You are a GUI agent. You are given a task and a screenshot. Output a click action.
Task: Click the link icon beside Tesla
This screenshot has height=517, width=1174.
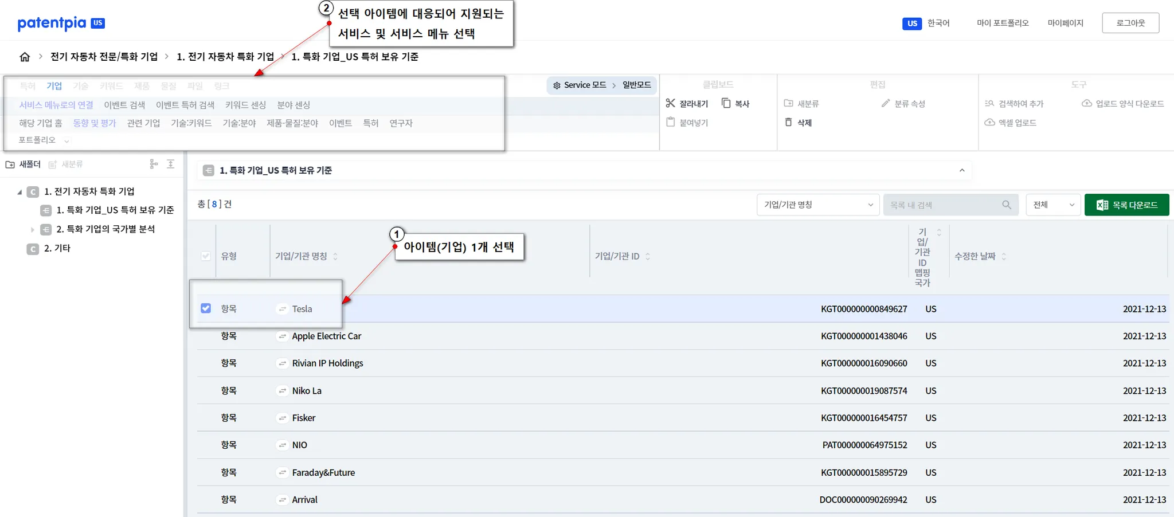click(x=282, y=309)
